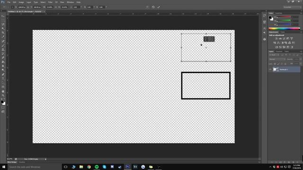Viewport: 303px width, 170px height.
Task: Toggle maintain aspect ratio link
Action: click(x=56, y=7)
